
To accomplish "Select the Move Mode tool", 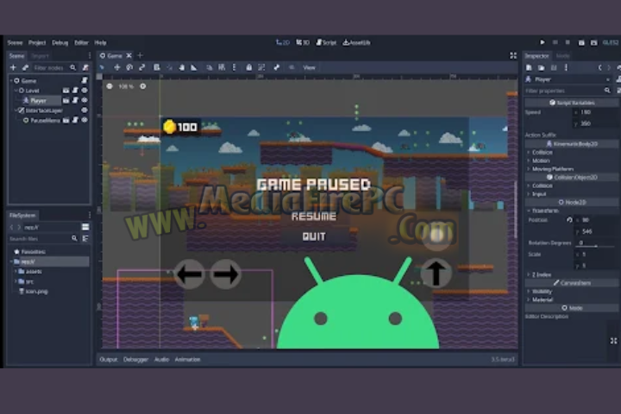I will pyautogui.click(x=116, y=67).
